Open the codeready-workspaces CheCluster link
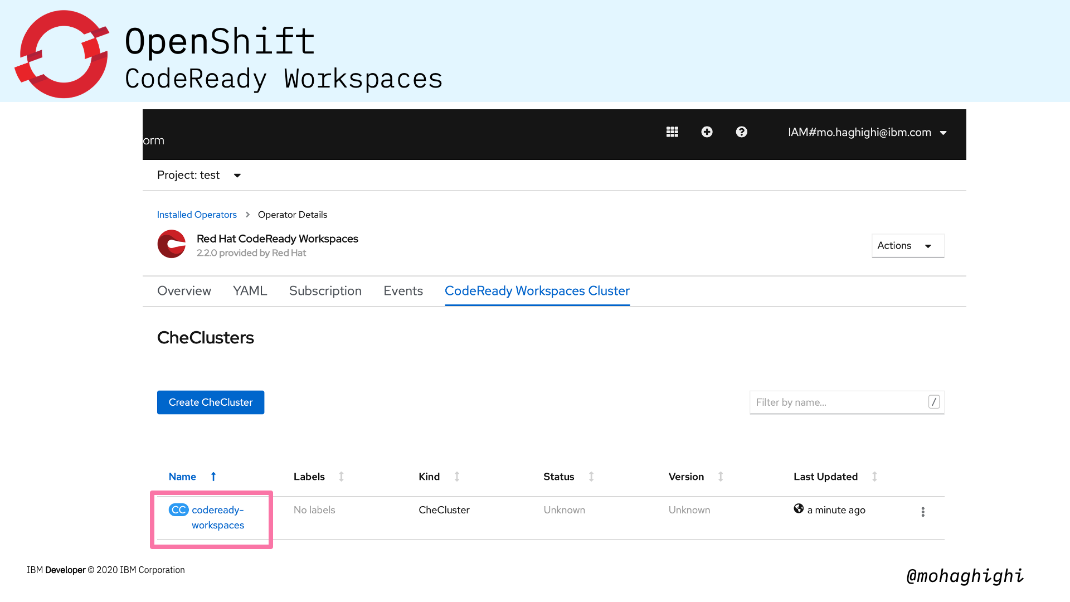Image resolution: width=1070 pixels, height=602 pixels. point(218,517)
